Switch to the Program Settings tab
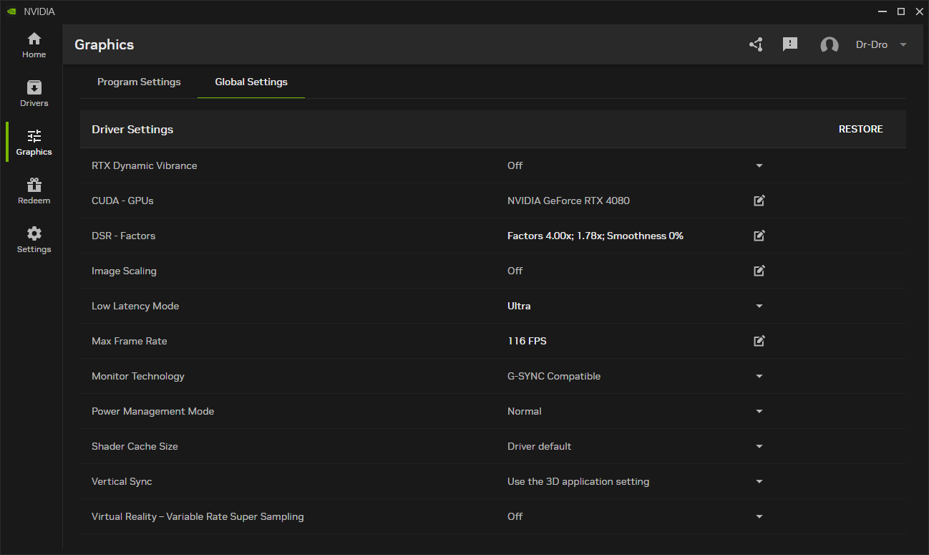Screen dimensions: 929x555 tap(139, 82)
